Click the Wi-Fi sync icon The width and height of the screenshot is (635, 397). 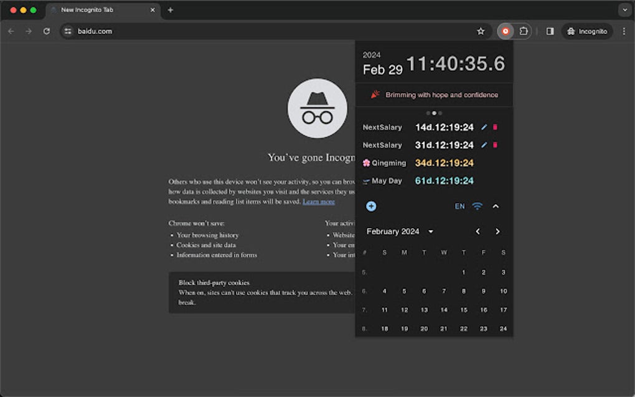click(476, 206)
